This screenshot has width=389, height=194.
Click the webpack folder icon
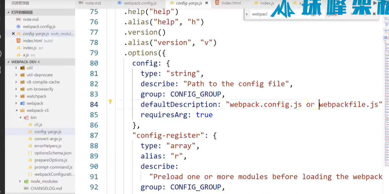(22, 103)
